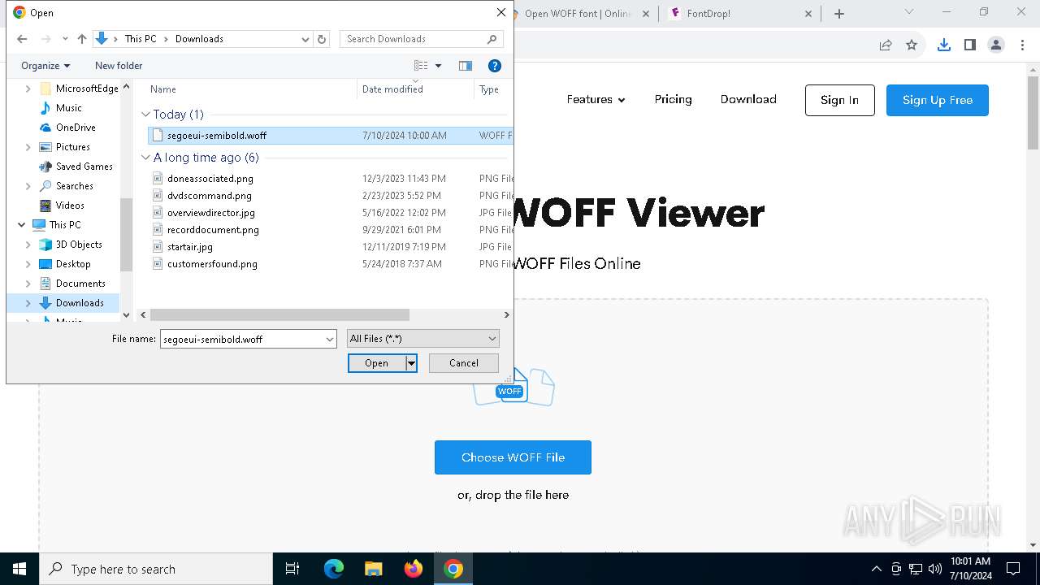Go back in the Open dialog

[x=22, y=39]
